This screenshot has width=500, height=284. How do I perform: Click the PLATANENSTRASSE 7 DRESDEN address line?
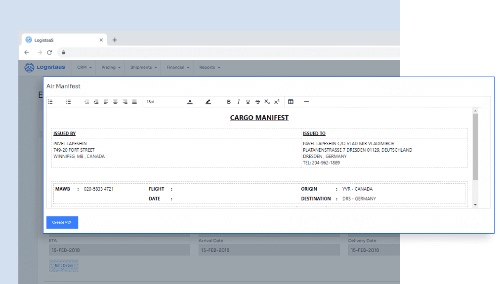(x=358, y=150)
